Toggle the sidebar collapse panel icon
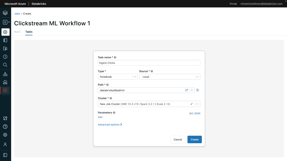The height and width of the screenshot is (161, 287). click(x=5, y=155)
